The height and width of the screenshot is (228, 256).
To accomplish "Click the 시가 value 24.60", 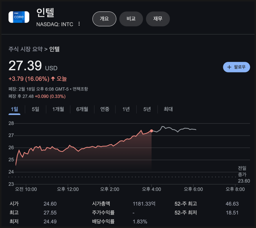I will pos(50,204).
